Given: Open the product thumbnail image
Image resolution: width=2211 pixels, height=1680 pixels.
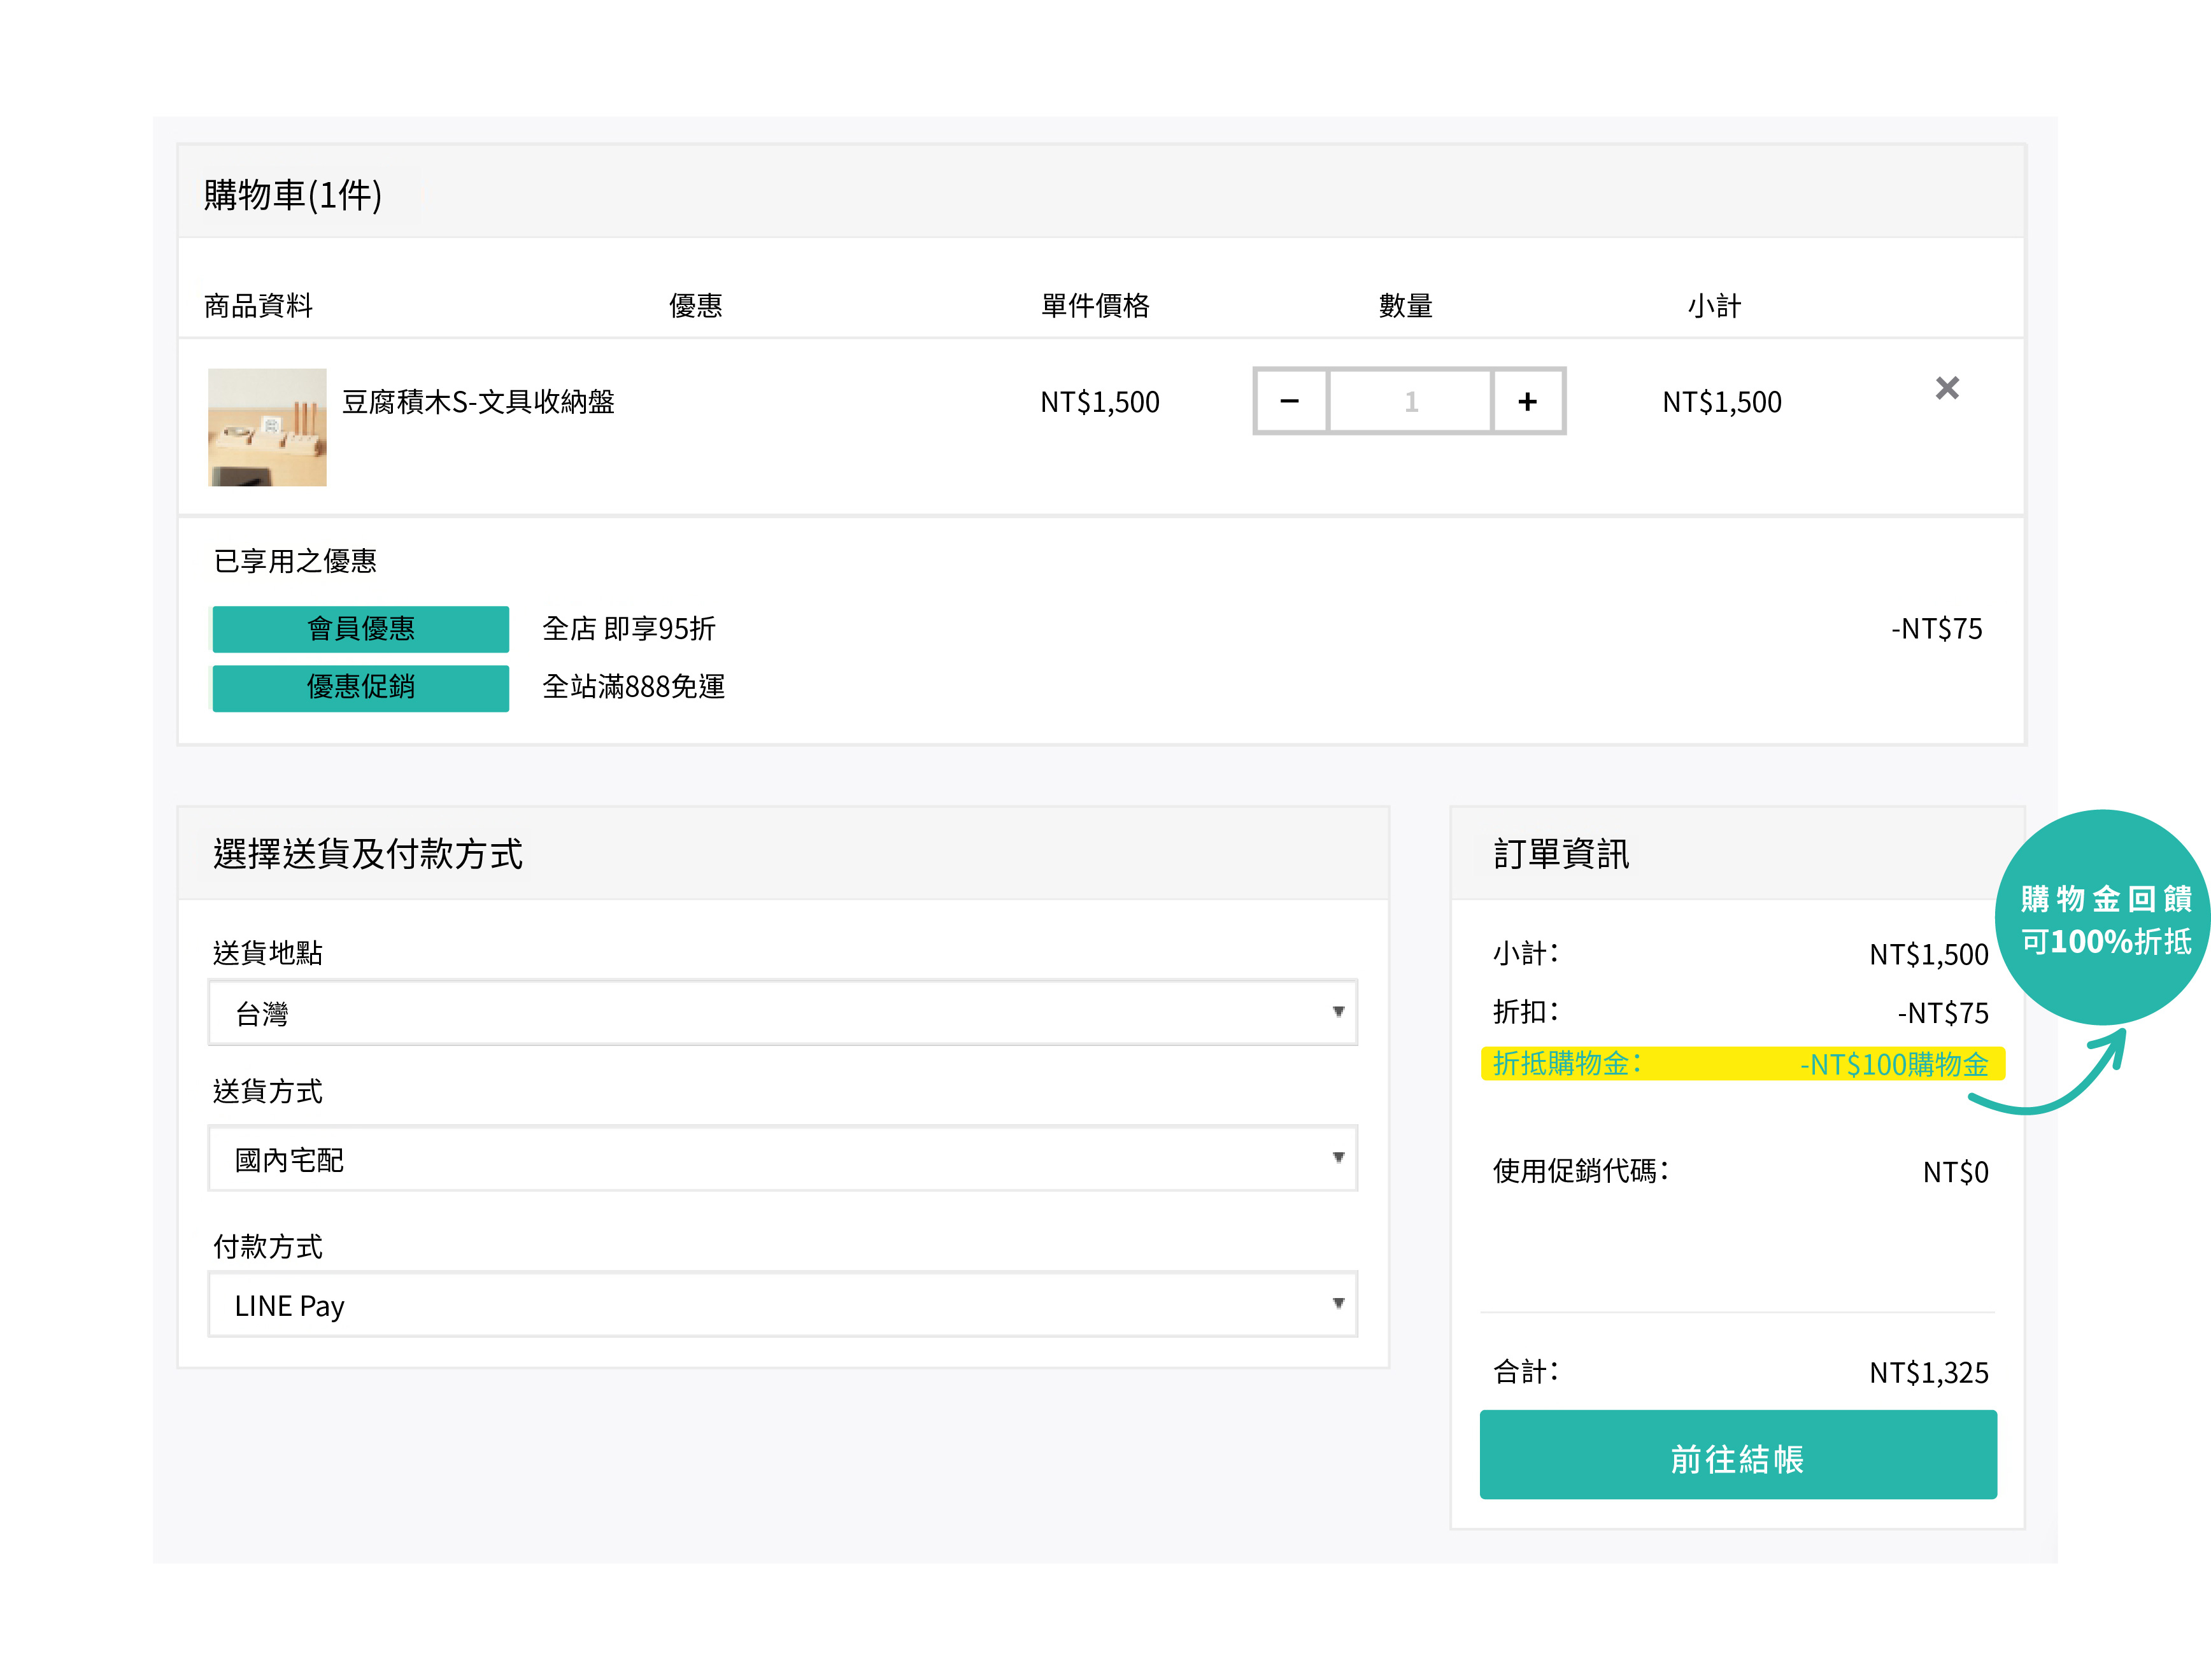Looking at the screenshot, I should tap(267, 427).
